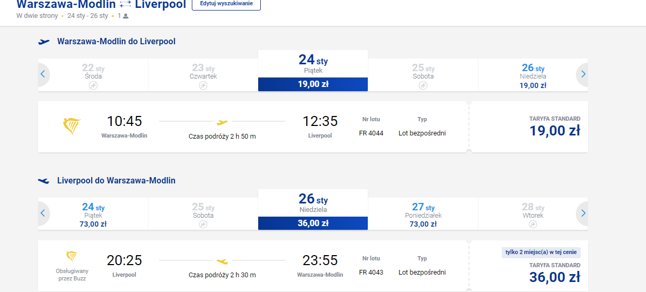Show earlier return dates with left chevron
This screenshot has width=646, height=292.
coord(43,213)
